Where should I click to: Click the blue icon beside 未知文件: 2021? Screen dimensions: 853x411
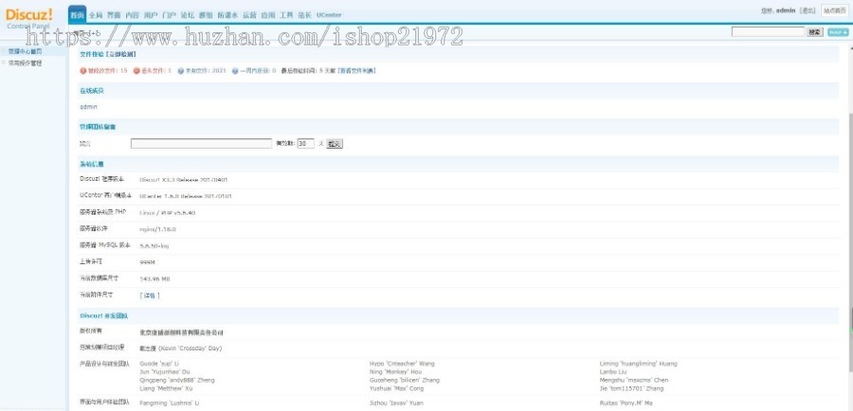(181, 71)
